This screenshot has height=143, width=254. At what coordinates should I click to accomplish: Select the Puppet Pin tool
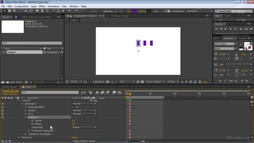77,11
